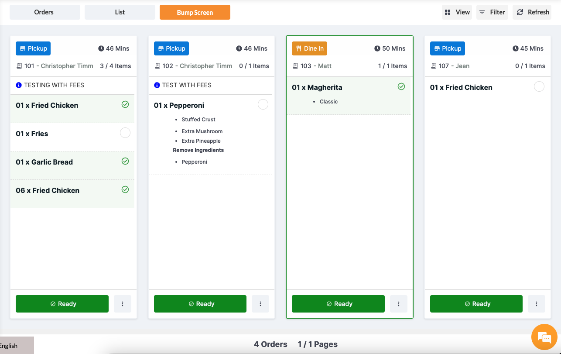Click receipt icon next to 107 - Jean
Image resolution: width=561 pixels, height=354 pixels.
pyautogui.click(x=434, y=66)
